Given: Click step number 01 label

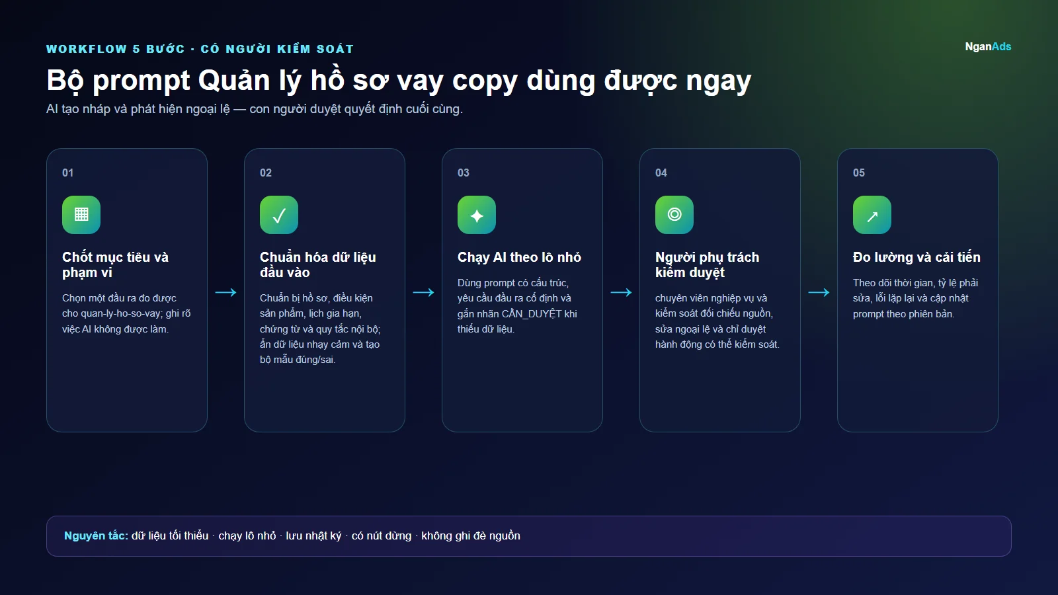Looking at the screenshot, I should point(68,173).
